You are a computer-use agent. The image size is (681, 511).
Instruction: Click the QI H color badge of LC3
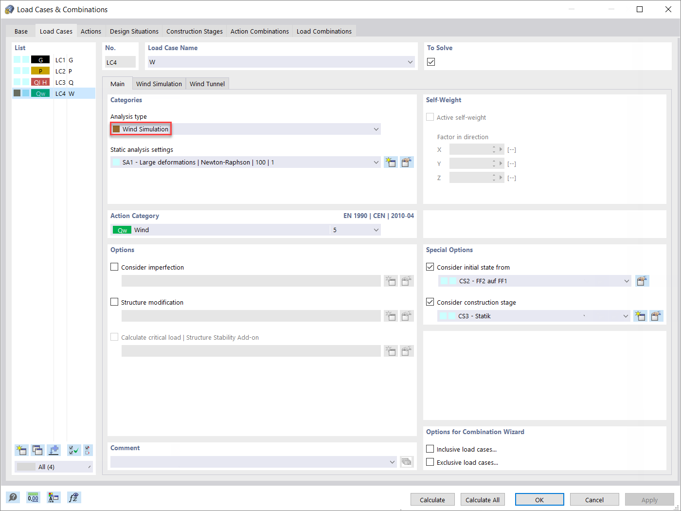(x=40, y=82)
